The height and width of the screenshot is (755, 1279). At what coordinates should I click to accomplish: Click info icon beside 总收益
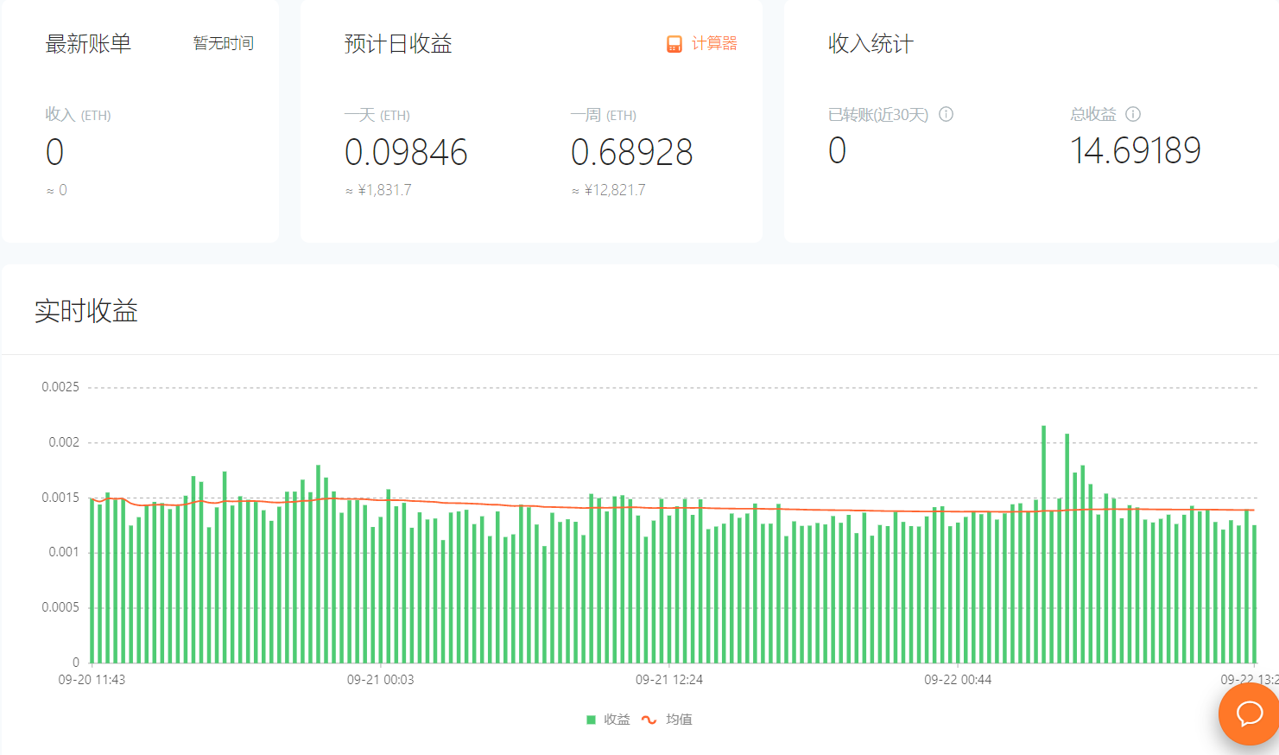[x=1133, y=114]
